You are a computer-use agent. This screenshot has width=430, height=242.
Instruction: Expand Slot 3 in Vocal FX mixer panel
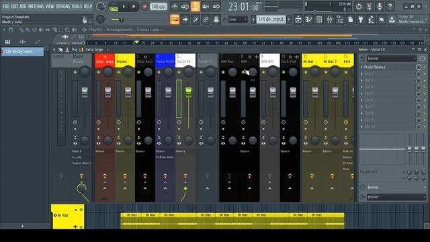click(361, 80)
